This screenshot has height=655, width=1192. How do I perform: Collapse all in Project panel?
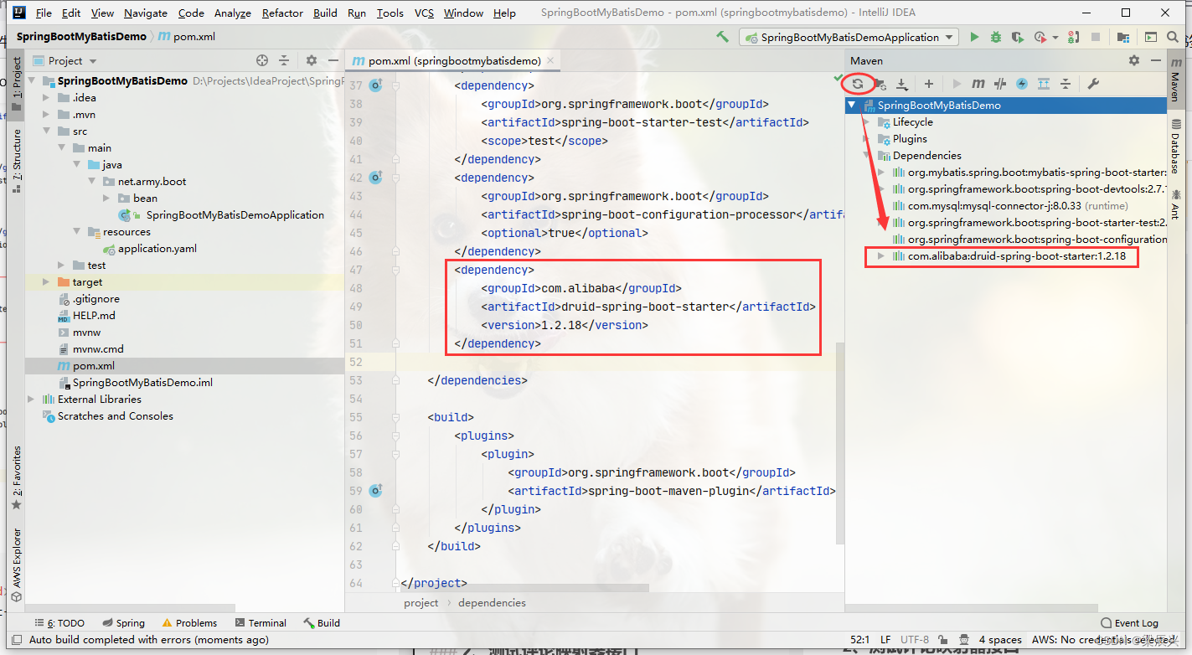pyautogui.click(x=284, y=60)
